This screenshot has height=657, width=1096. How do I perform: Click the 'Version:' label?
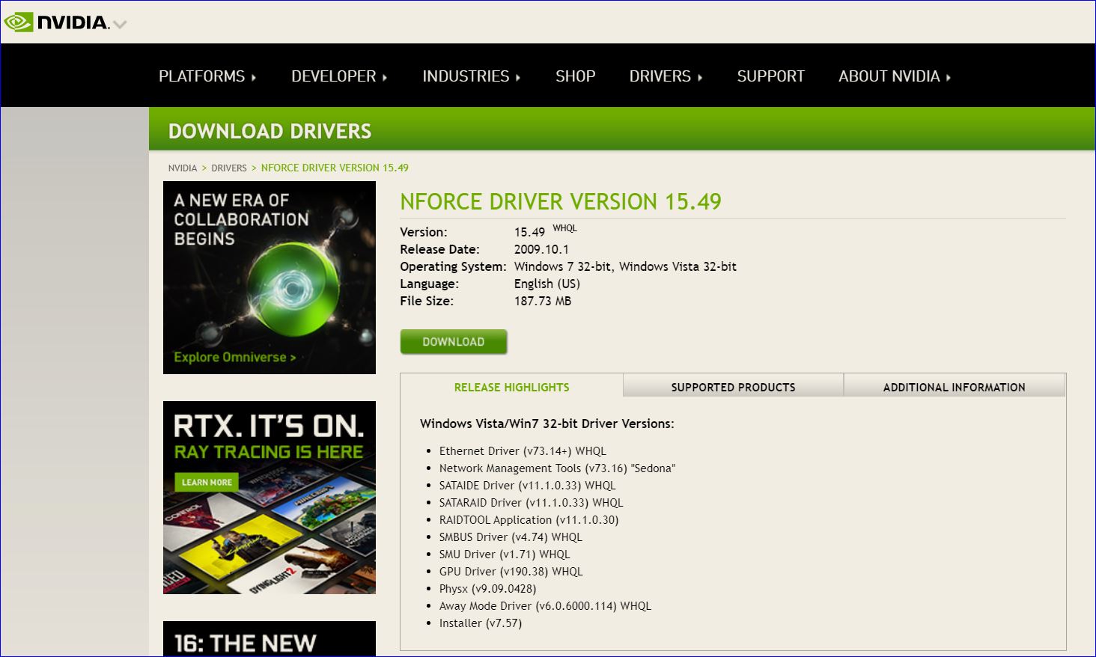tap(424, 232)
